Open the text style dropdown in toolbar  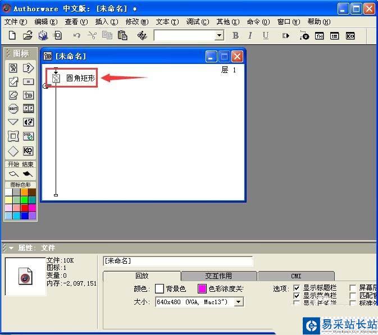point(219,36)
